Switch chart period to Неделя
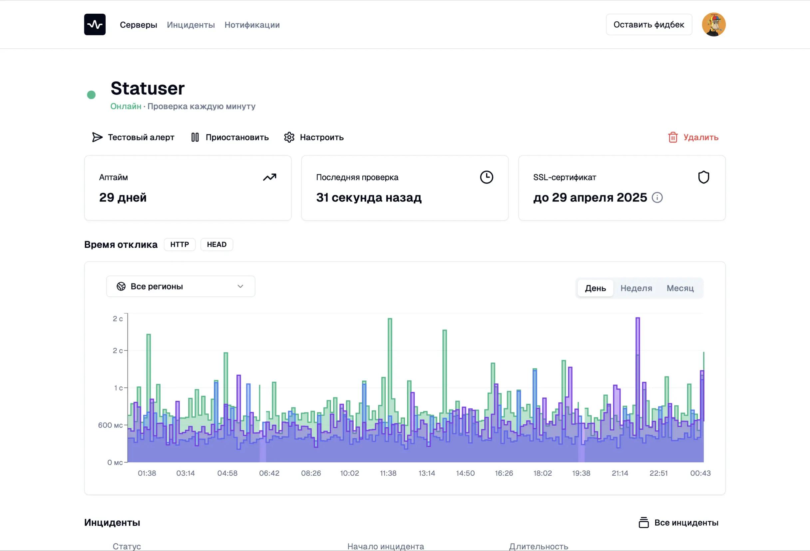 point(636,288)
